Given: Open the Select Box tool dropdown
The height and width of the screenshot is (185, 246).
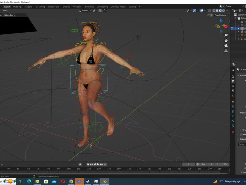Looking at the screenshot, I should pos(10,15).
